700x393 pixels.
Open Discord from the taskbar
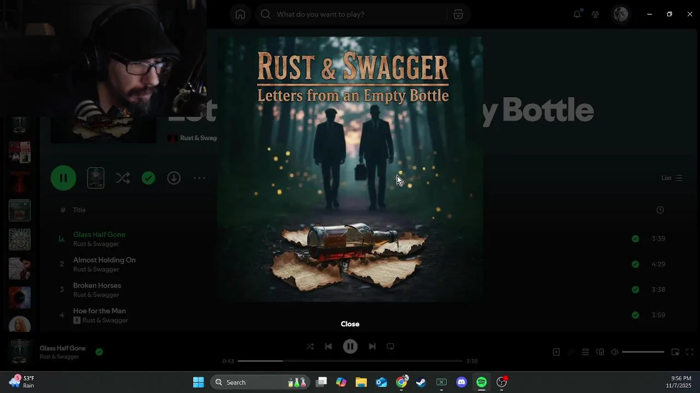[x=462, y=382]
